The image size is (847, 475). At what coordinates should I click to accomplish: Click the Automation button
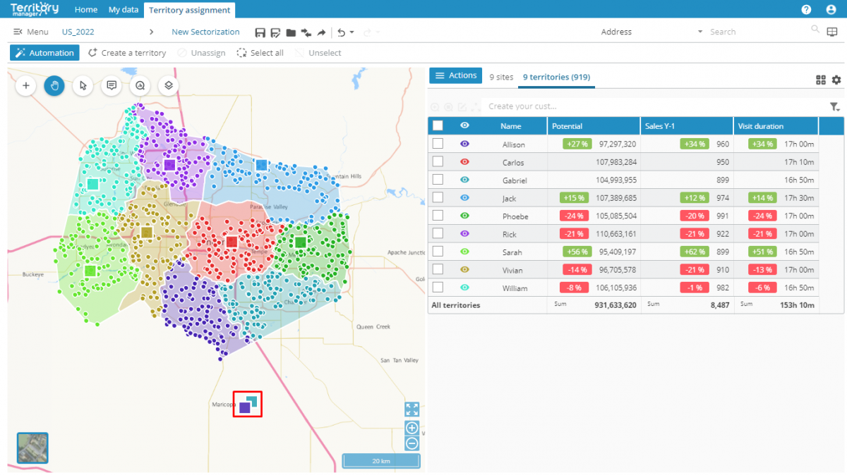(44, 53)
